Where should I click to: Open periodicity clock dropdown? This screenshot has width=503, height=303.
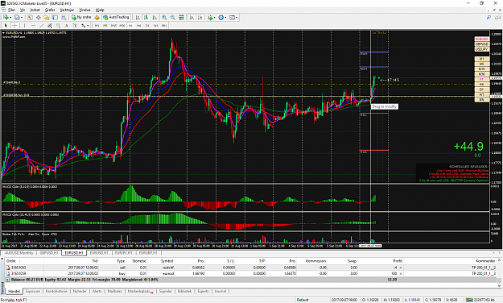pos(222,18)
